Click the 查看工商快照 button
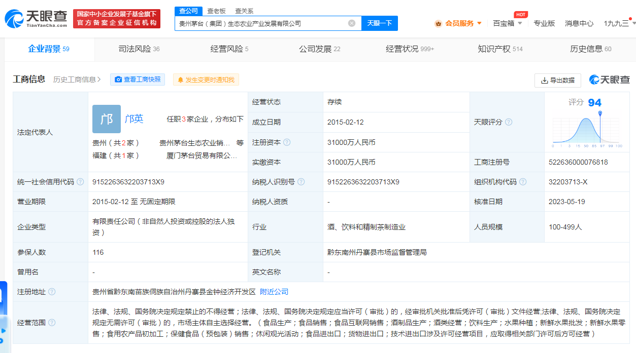The image size is (636, 353). pyautogui.click(x=138, y=80)
